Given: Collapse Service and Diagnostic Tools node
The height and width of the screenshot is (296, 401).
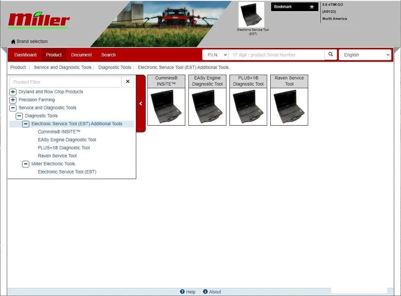Looking at the screenshot, I should pyautogui.click(x=13, y=108).
